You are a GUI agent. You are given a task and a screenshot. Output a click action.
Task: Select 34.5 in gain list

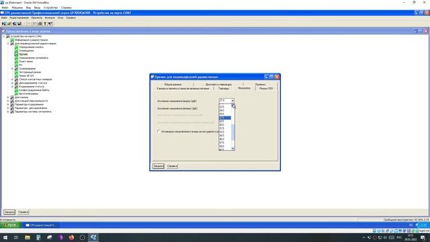point(225,136)
